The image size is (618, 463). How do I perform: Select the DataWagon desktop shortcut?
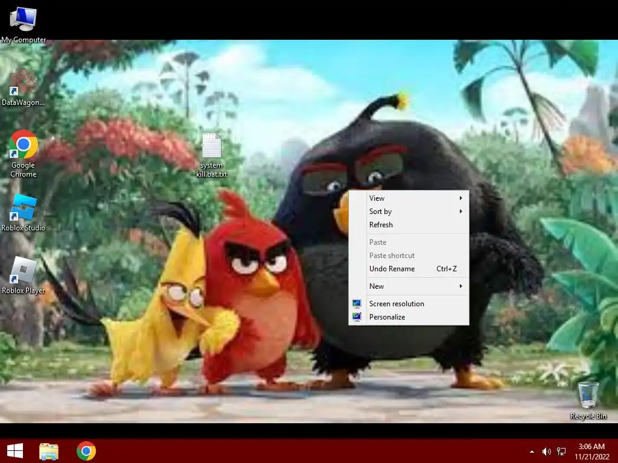24,87
